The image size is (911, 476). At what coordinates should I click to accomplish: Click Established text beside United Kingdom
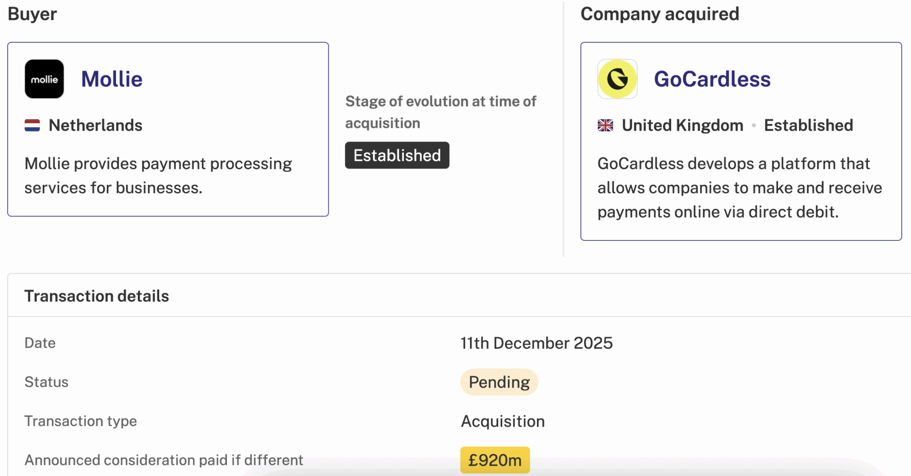(808, 125)
